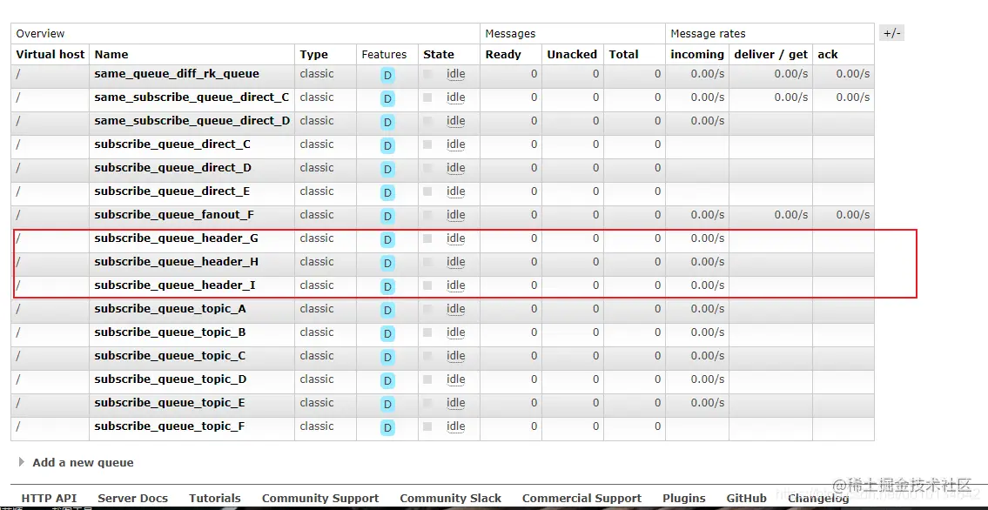This screenshot has height=510, width=988.
Task: Sort by Unacked messages column
Action: 572,54
